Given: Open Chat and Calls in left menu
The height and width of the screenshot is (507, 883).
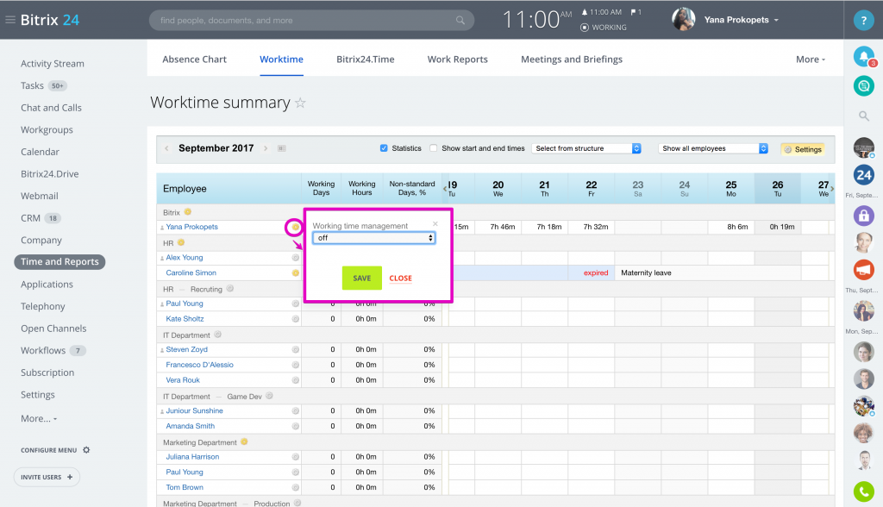Looking at the screenshot, I should tap(51, 108).
